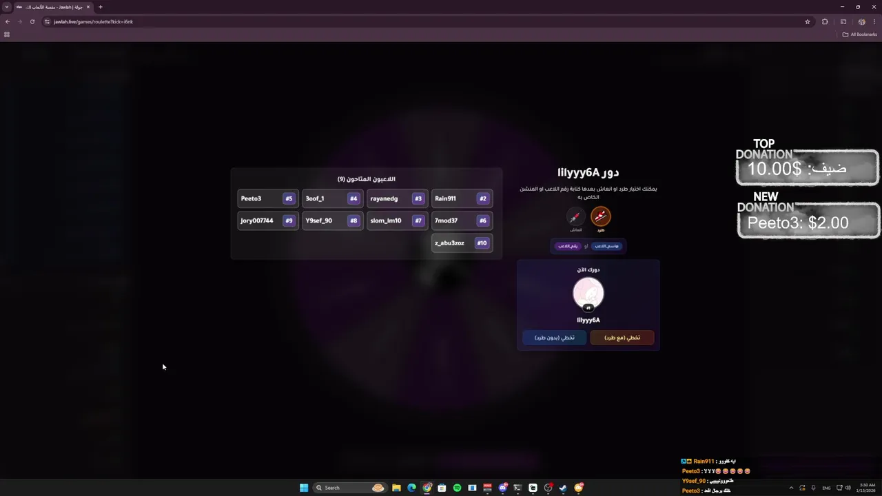This screenshot has width=882, height=496.
Task: Click the skip with kick (تخطي مع طرد) button
Action: (622, 338)
